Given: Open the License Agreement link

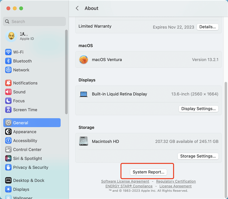Looking at the screenshot, I should coord(175,186).
